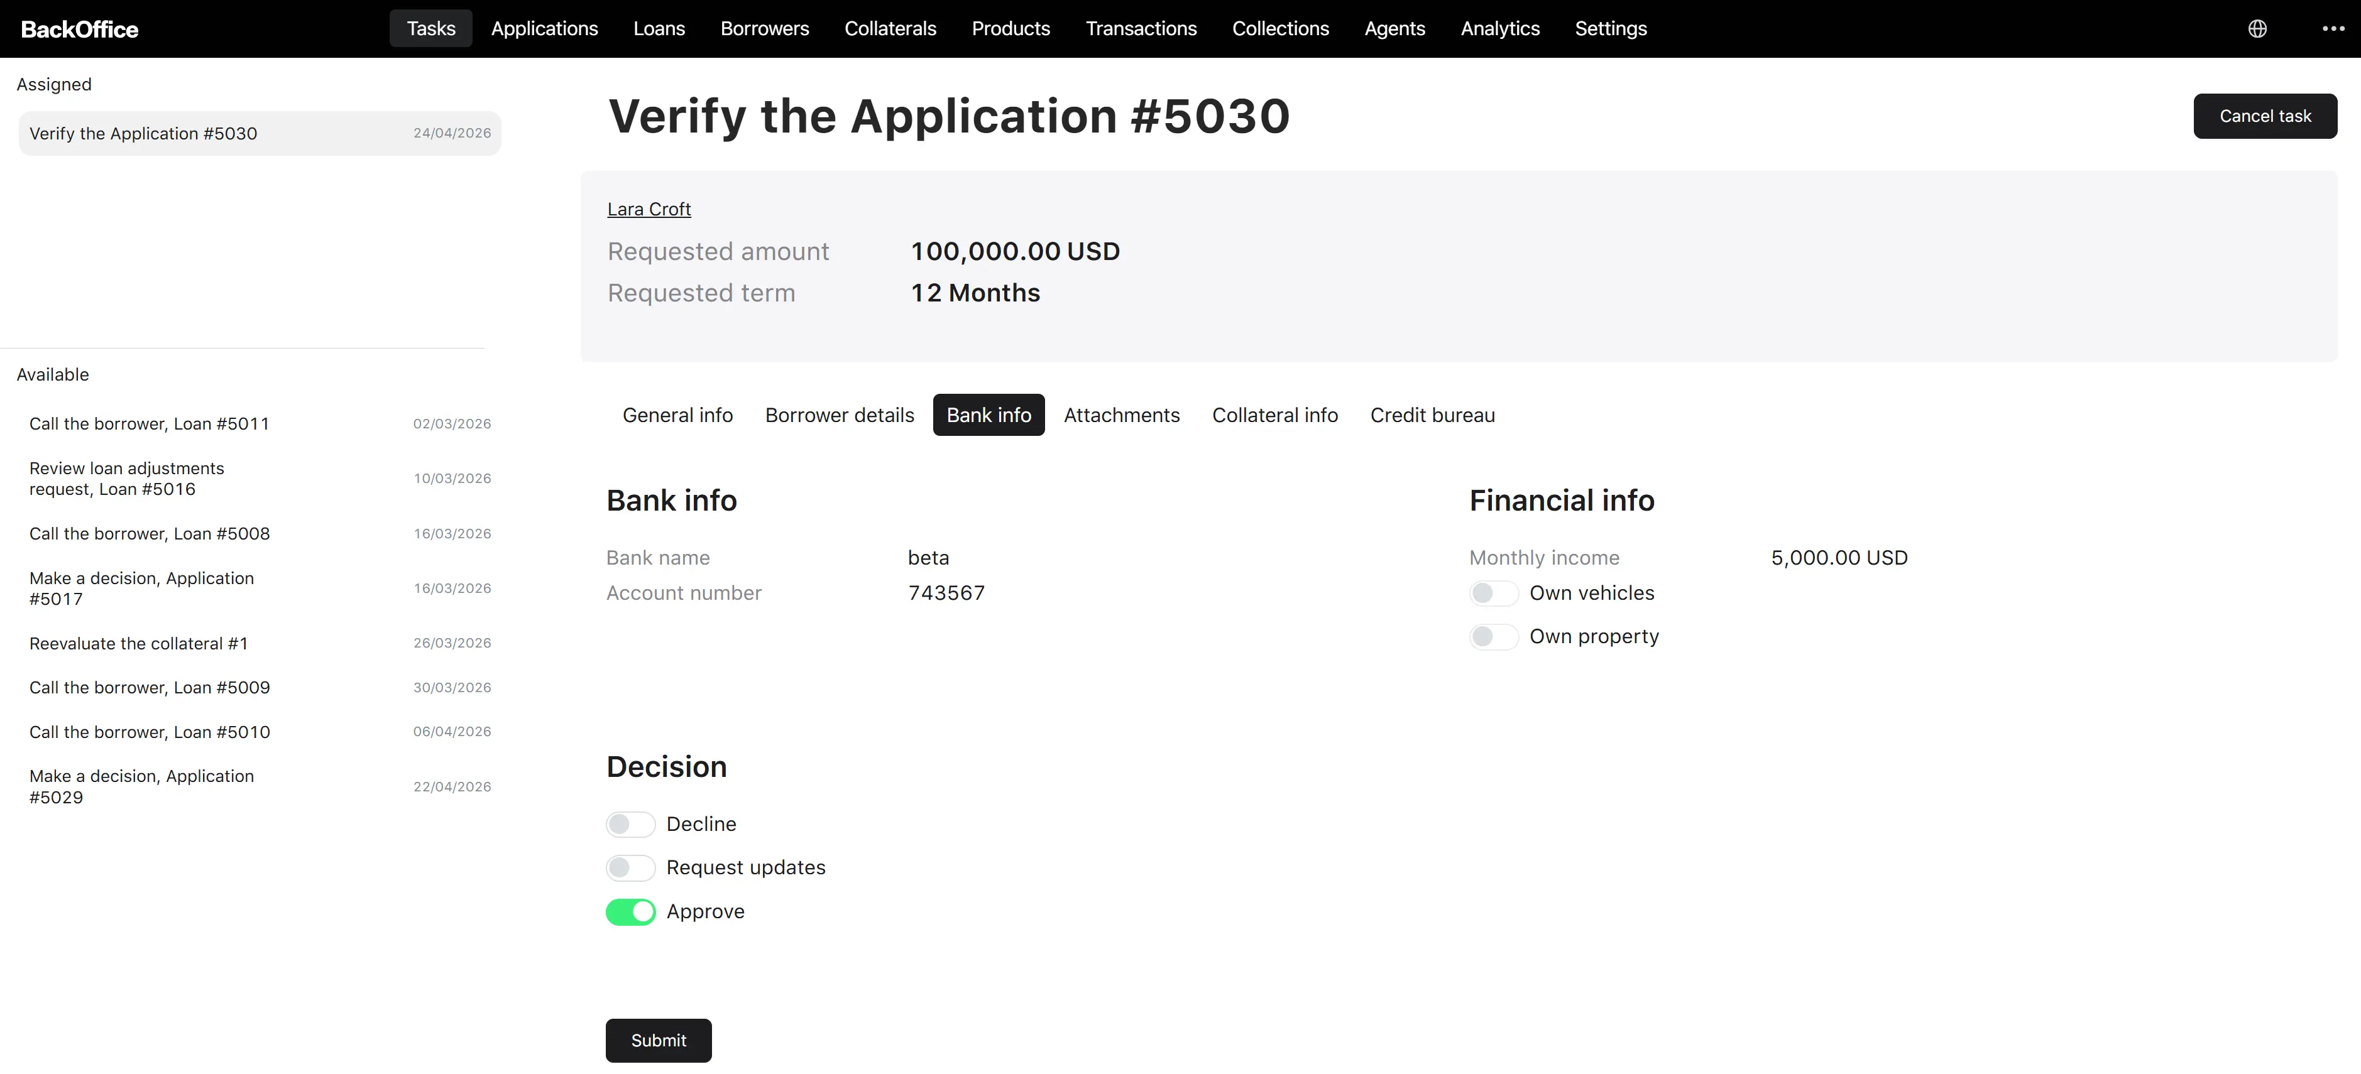The height and width of the screenshot is (1074, 2361).
Task: Enable the Request updates switch
Action: pyautogui.click(x=630, y=867)
